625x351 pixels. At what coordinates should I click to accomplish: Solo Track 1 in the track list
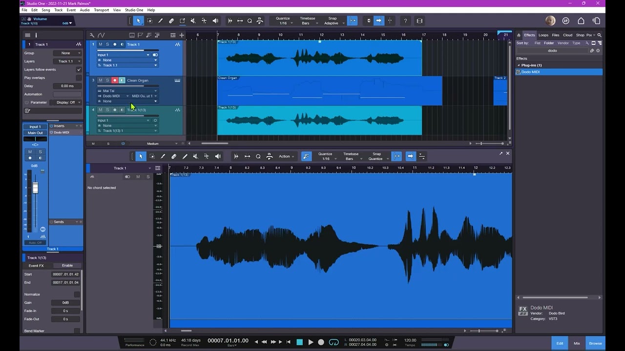107,44
